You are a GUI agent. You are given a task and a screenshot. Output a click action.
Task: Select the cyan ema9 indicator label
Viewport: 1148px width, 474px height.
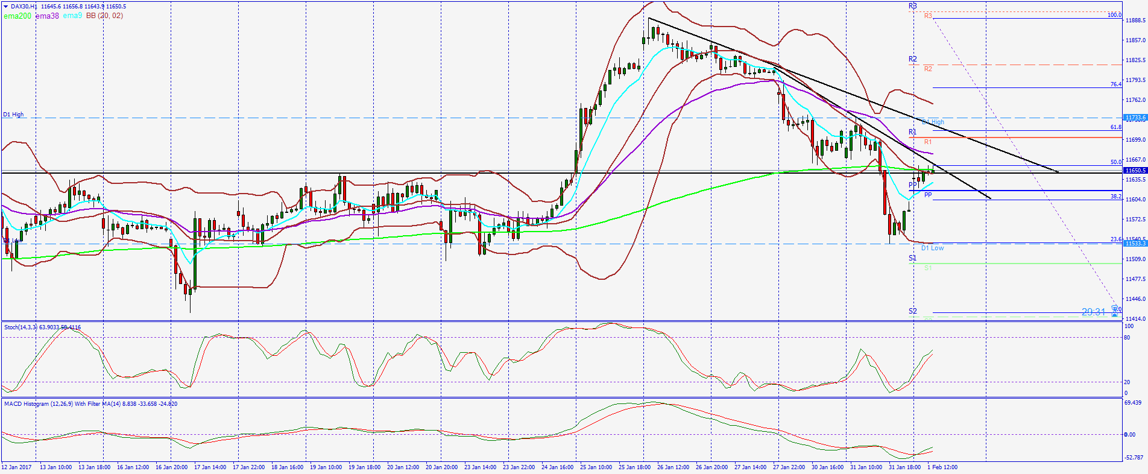pyautogui.click(x=72, y=16)
